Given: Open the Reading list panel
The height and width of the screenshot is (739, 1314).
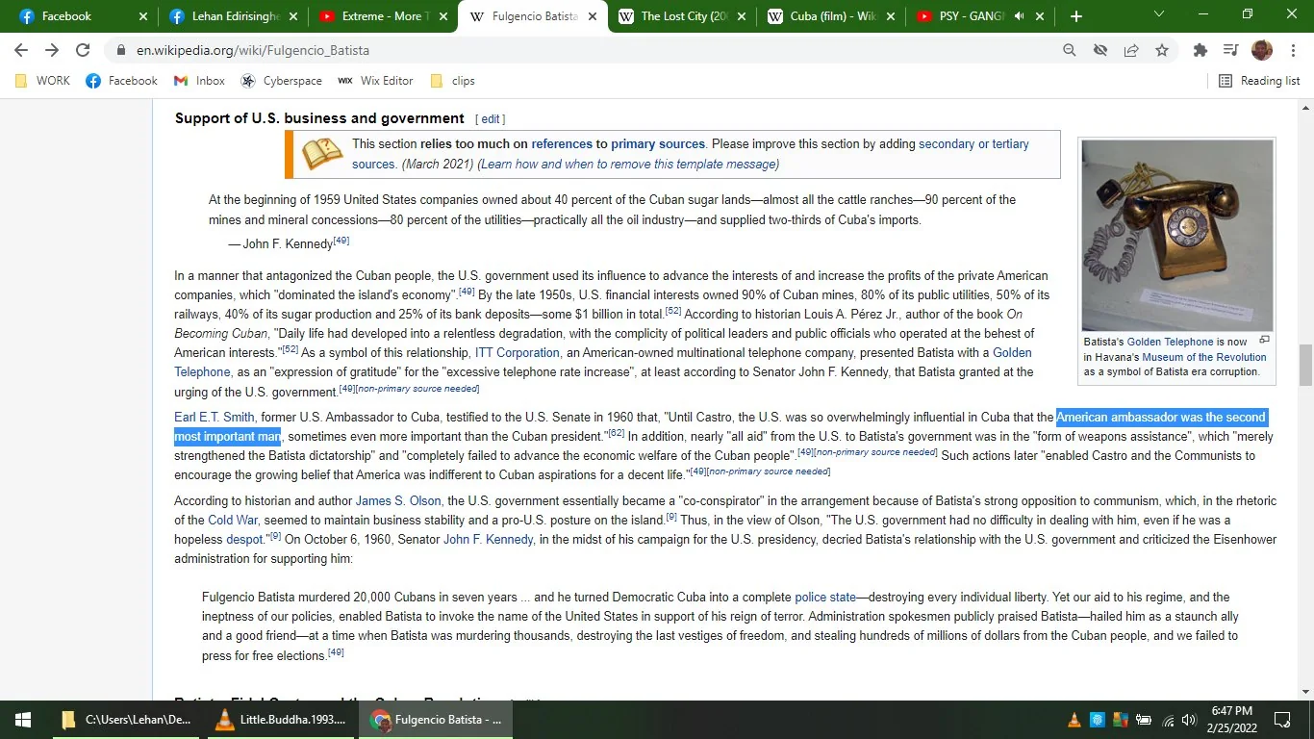Looking at the screenshot, I should click(x=1259, y=81).
